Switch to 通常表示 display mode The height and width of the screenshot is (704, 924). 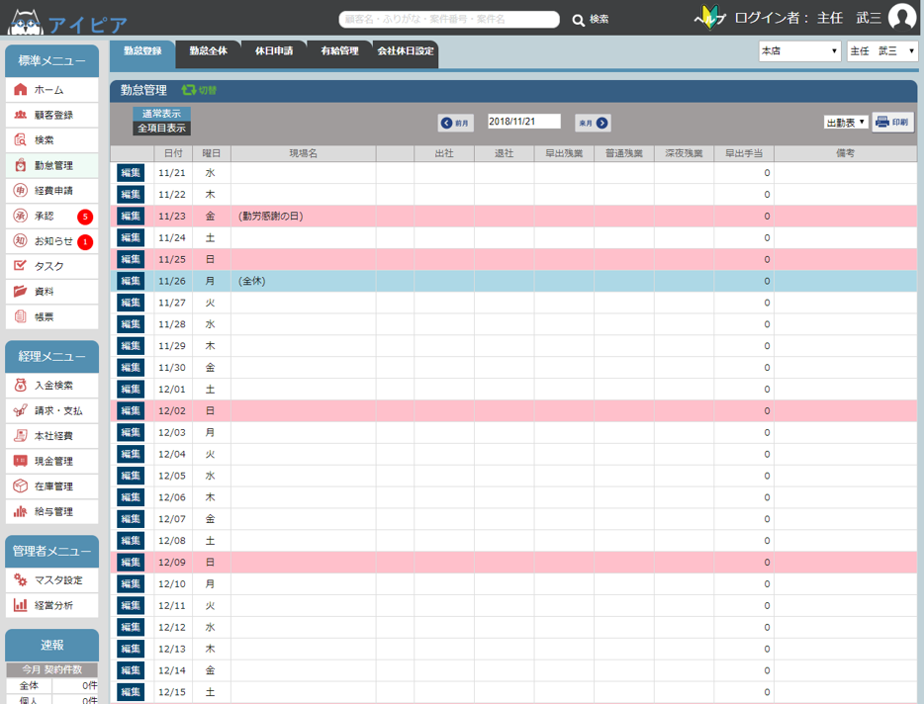click(x=161, y=114)
